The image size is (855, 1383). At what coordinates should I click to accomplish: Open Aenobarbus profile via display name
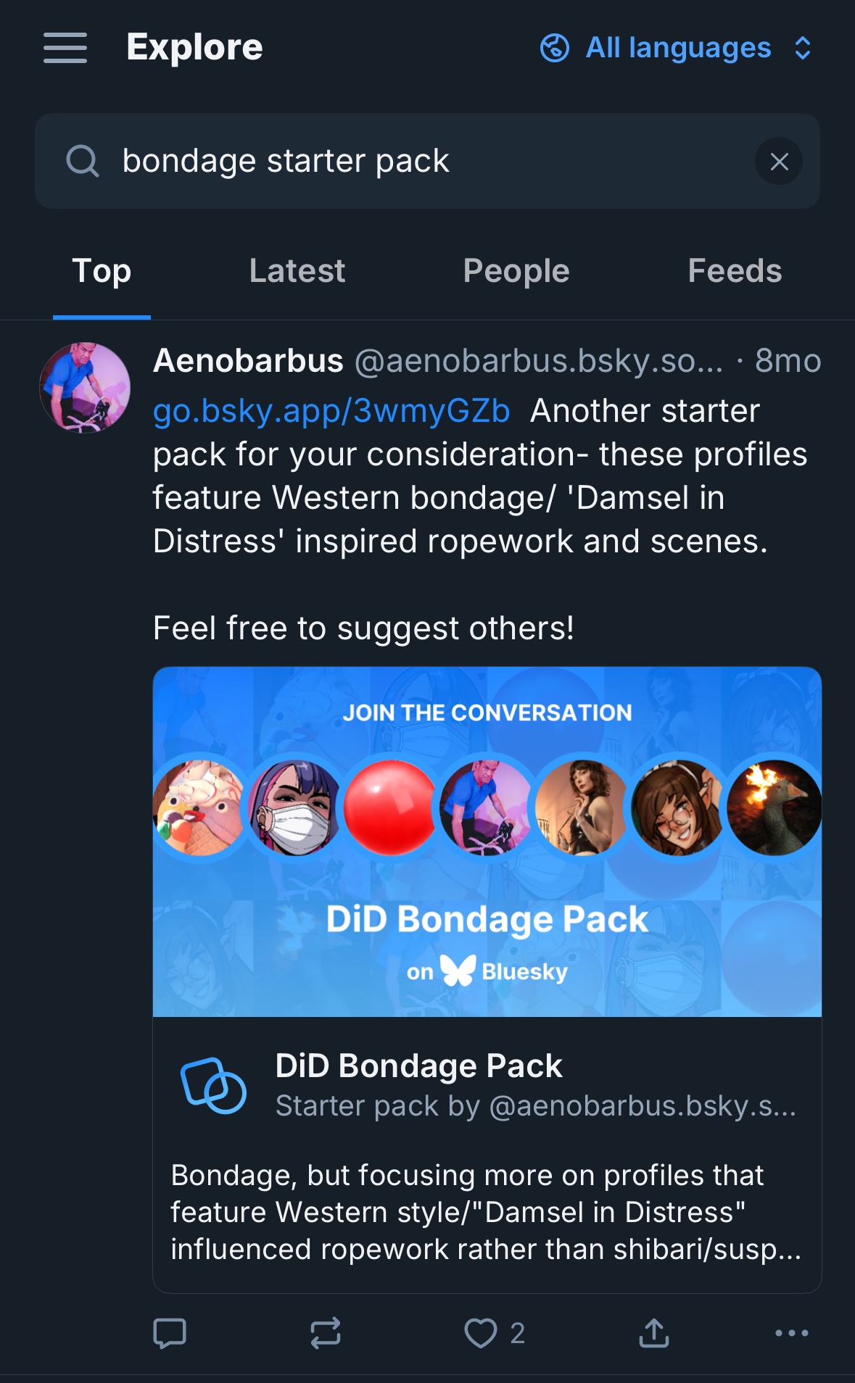[248, 361]
